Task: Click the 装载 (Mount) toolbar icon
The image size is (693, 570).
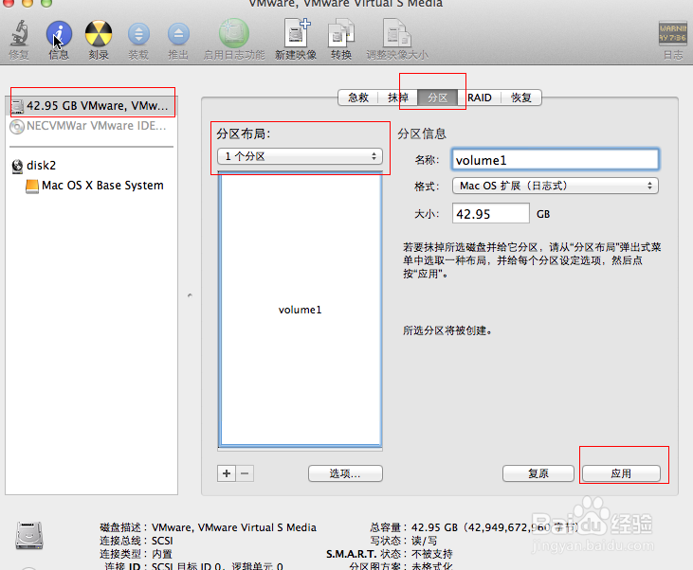Action: pos(138,34)
